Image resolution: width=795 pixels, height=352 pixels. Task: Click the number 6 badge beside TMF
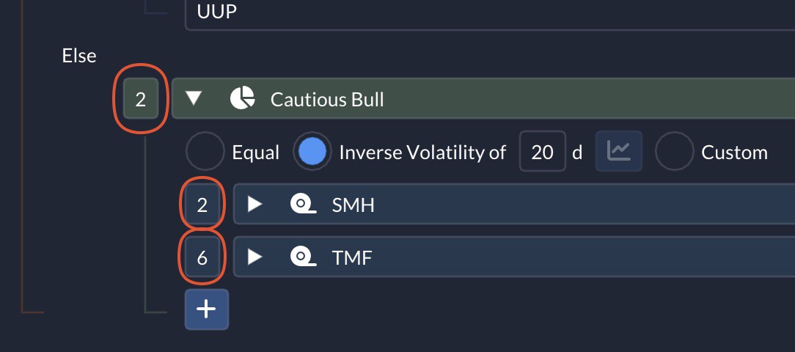[x=202, y=257]
